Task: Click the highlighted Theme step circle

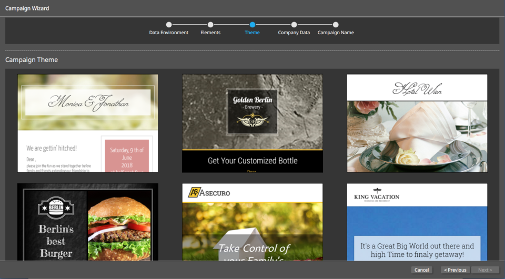Action: [252, 25]
